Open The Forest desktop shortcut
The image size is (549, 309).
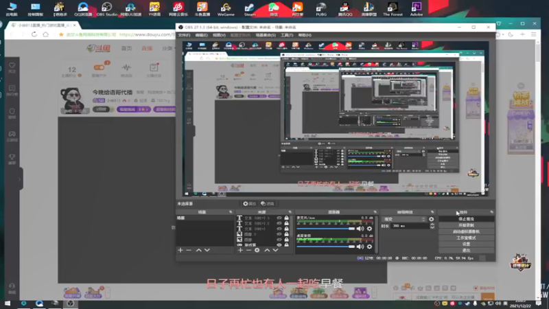[x=393, y=9]
